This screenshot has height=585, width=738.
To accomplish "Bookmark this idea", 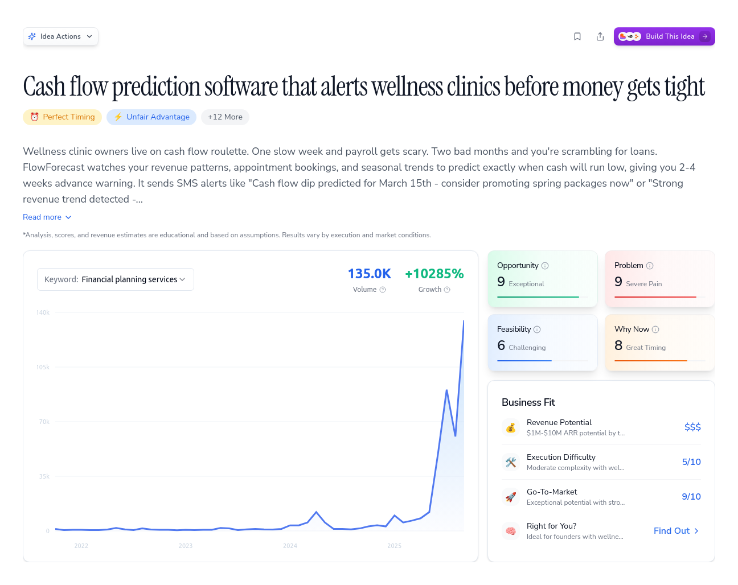I will tap(577, 36).
